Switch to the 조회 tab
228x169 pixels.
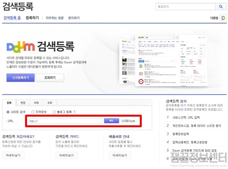coord(49,103)
